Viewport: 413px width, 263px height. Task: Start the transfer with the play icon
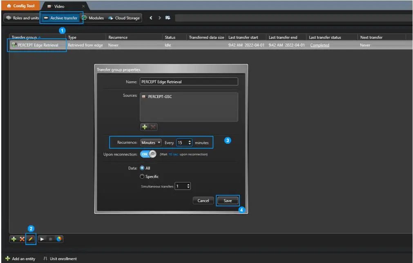tap(42, 239)
